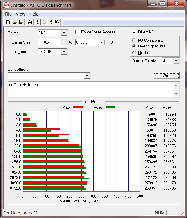Click the NUM indicator in status bar

click(160, 213)
